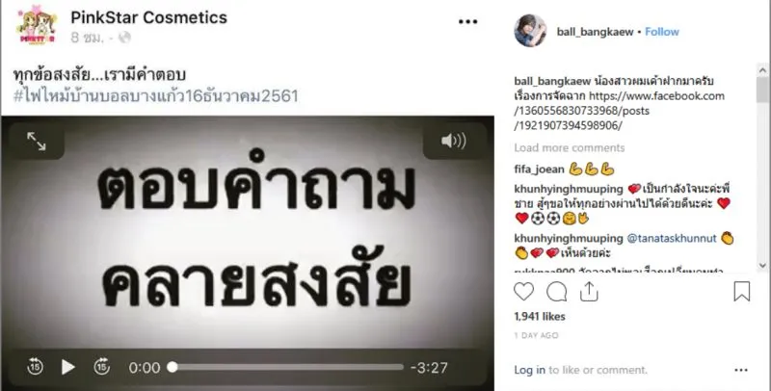Like the post with heart icon
The height and width of the screenshot is (391, 771).
tap(523, 292)
